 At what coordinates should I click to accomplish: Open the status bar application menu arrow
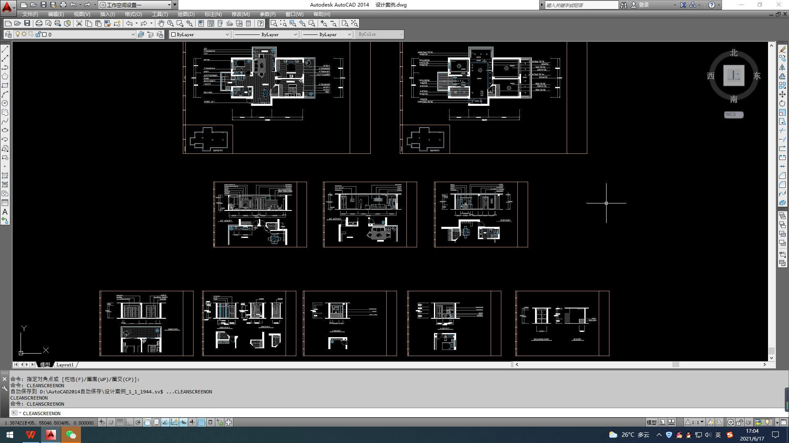777,422
